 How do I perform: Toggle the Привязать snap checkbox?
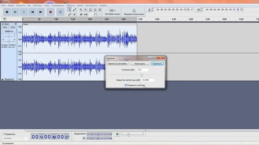4,134
